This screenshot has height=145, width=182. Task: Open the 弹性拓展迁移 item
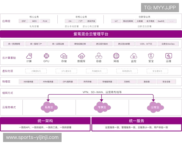[x=80, y=44]
